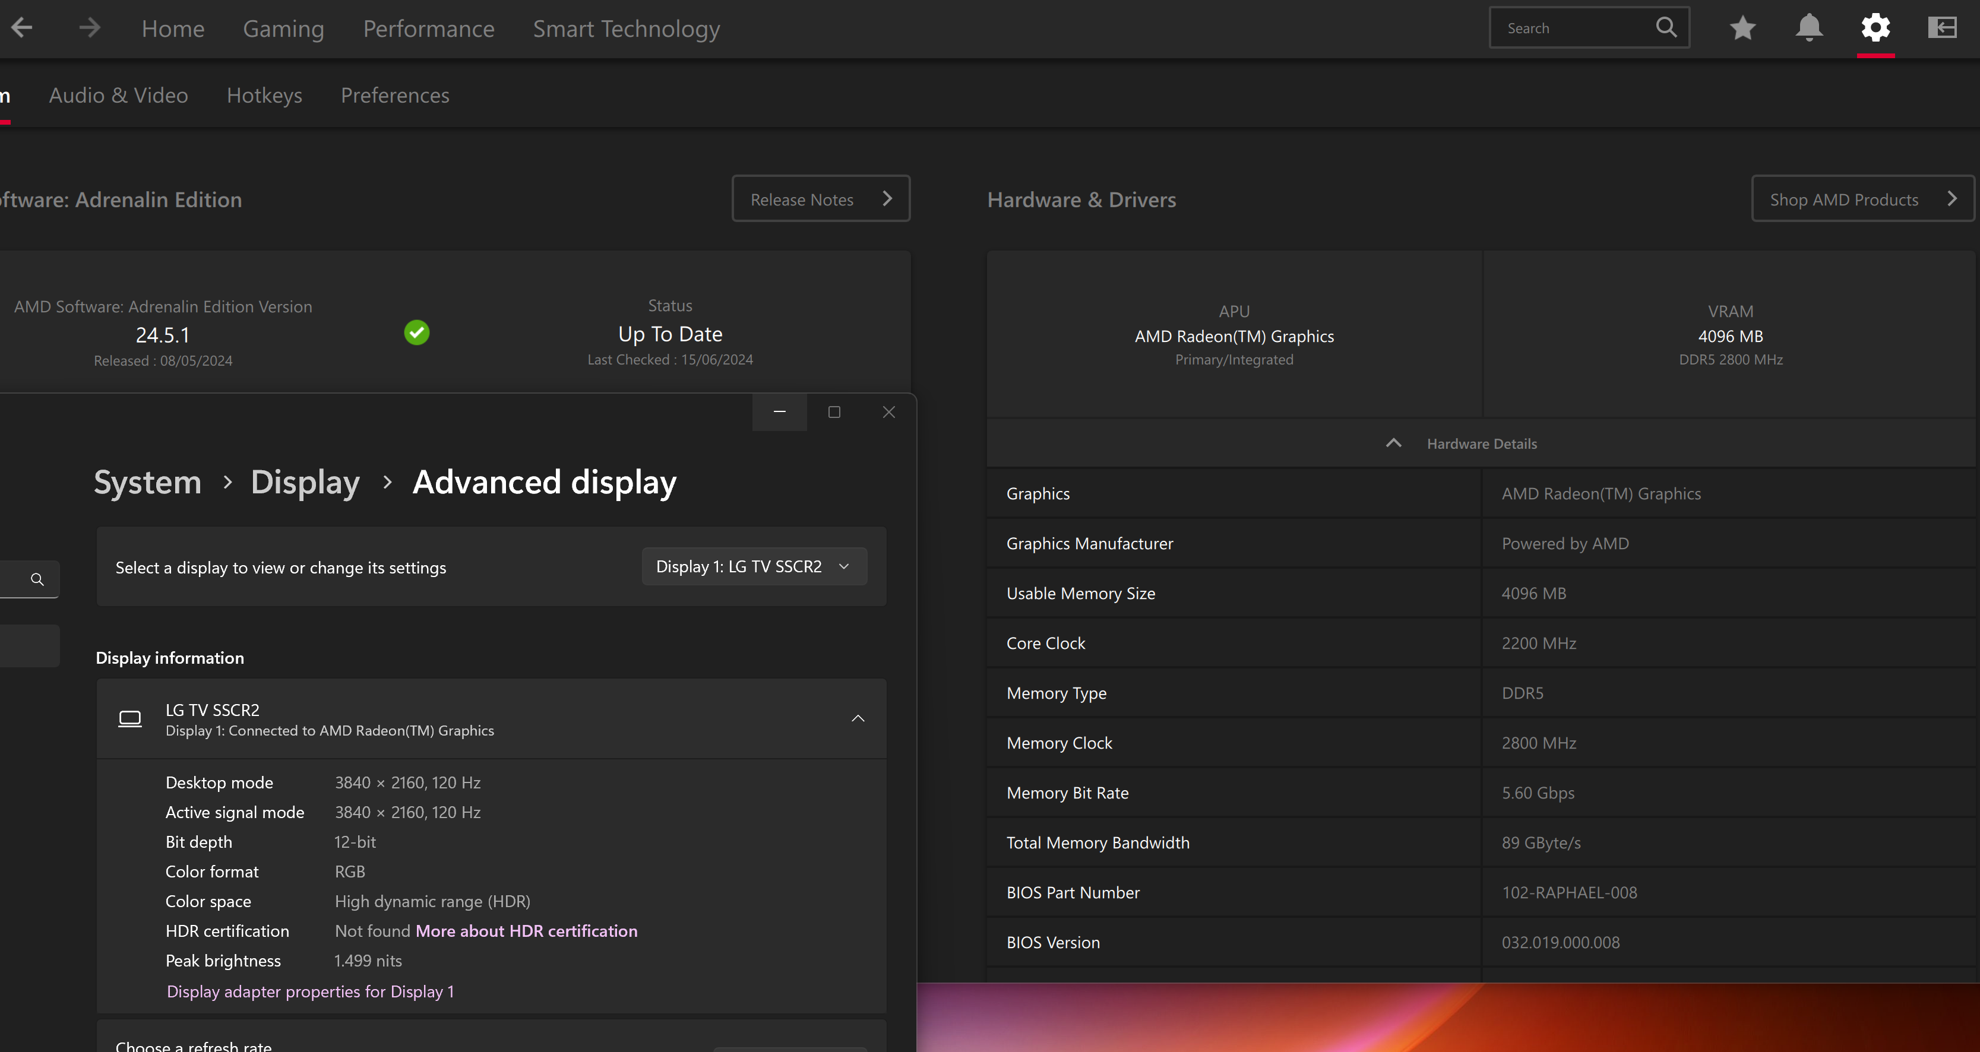This screenshot has height=1052, width=1980.
Task: Switch to the Gaming tab
Action: 284,29
